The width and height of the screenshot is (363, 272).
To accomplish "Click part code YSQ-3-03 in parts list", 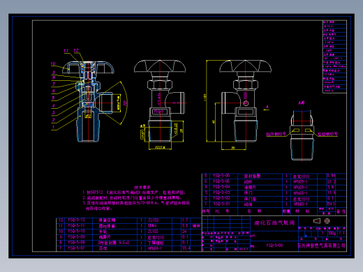I will point(221,192).
